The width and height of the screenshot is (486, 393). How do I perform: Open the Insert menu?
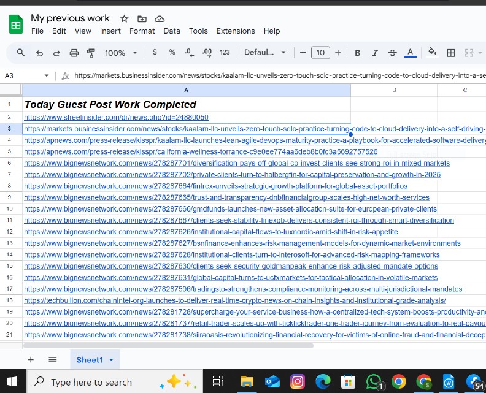[110, 31]
